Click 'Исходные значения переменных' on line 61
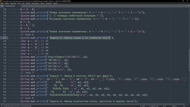This screenshot has height=107, width=190. [x=71, y=19]
